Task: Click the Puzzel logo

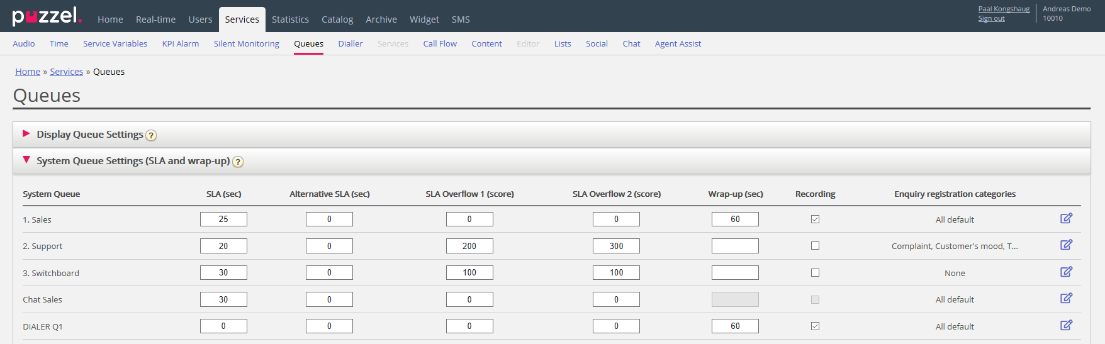Action: pos(47,16)
